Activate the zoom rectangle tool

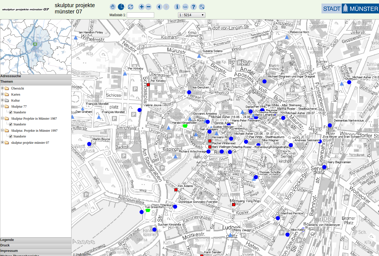coord(121,7)
